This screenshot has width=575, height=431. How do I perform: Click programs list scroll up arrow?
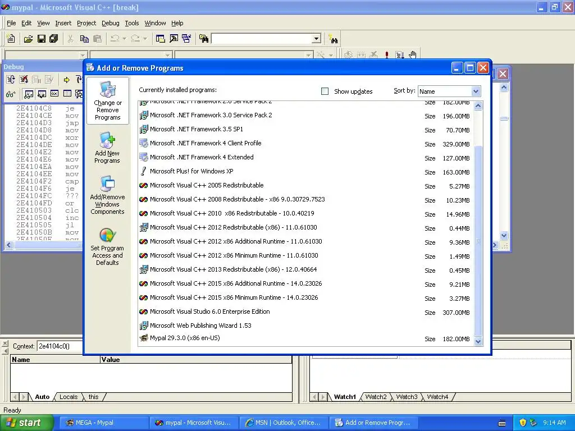pos(478,106)
